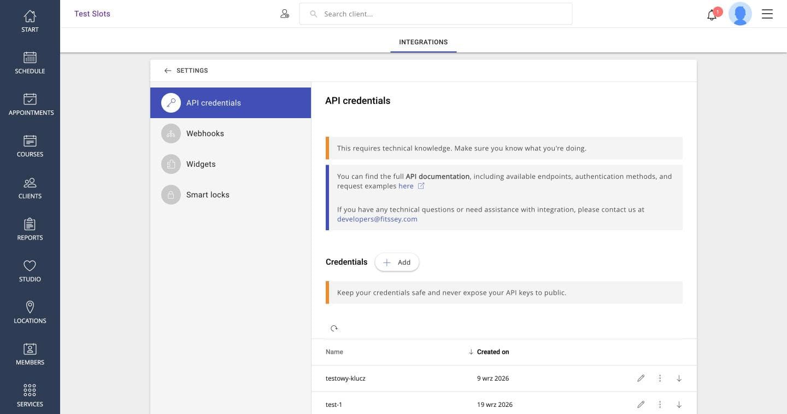The image size is (787, 414).
Task: Open Smart locks in settings menu
Action: 231,195
